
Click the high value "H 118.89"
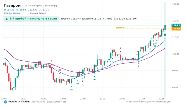pos(21,10)
